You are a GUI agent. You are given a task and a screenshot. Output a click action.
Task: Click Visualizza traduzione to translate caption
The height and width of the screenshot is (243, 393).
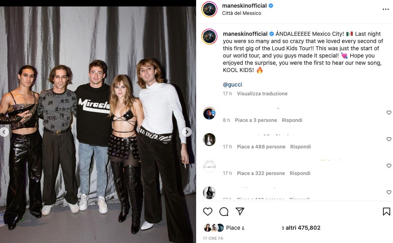pos(262,94)
